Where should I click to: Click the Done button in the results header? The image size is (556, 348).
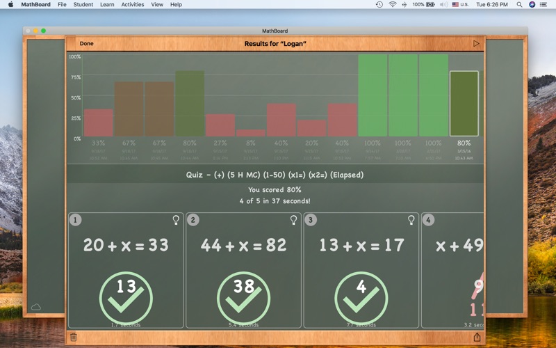click(86, 43)
